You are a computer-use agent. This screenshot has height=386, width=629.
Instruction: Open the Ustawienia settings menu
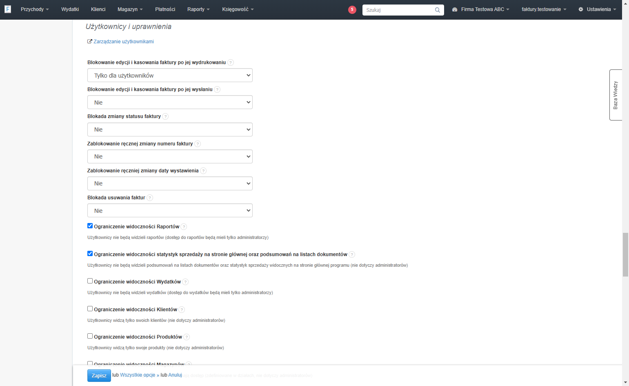[x=597, y=9]
